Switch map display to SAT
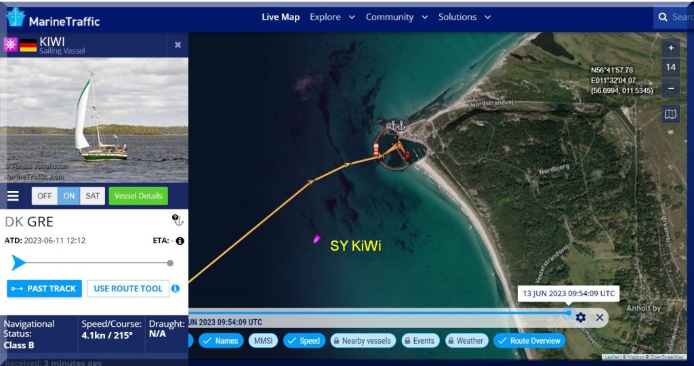 (x=92, y=196)
